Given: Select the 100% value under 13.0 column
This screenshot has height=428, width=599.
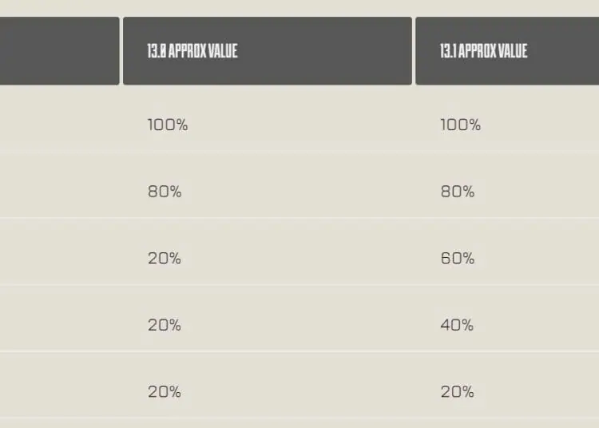Looking at the screenshot, I should pos(168,125).
